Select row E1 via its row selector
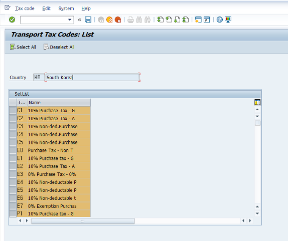Image resolution: width=288 pixels, height=241 pixels. (x=13, y=158)
